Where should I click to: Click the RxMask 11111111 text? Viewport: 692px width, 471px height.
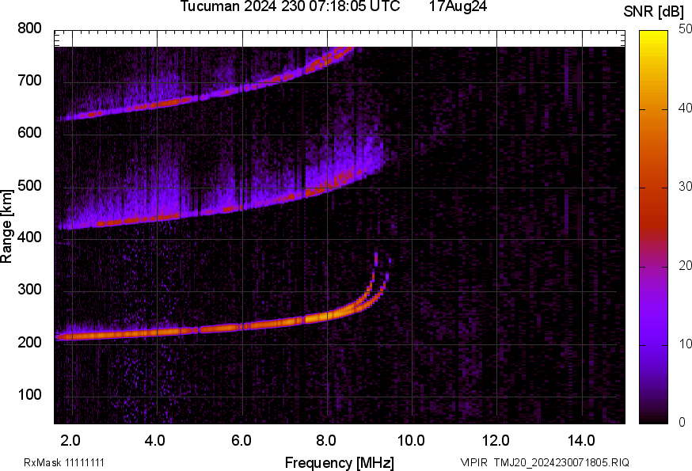[64, 462]
